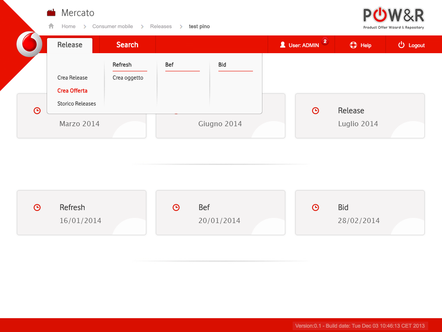Open the Release Luglio 2014 card
This screenshot has height=332, width=442.
(360, 116)
